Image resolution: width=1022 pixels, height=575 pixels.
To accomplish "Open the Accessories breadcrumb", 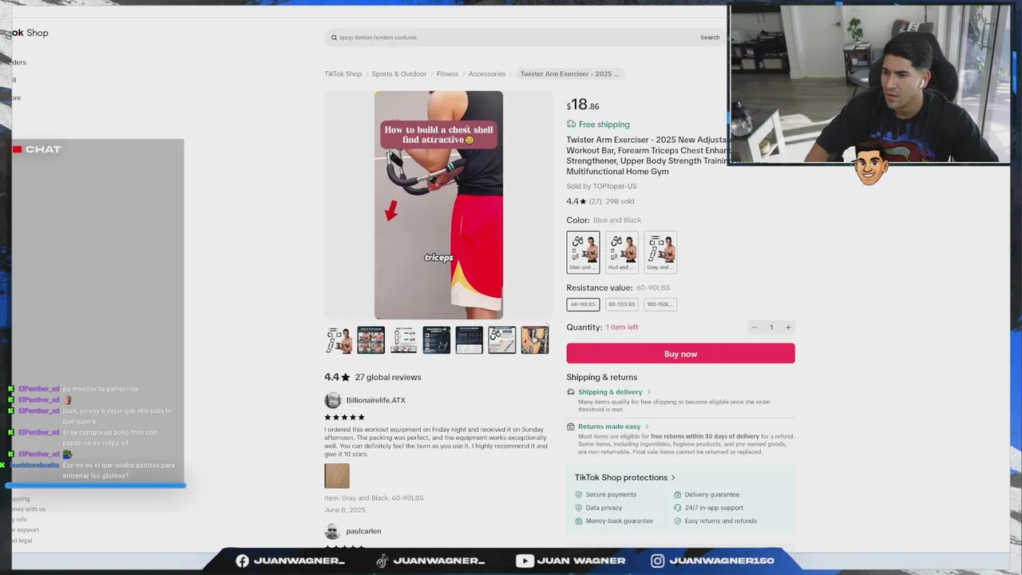I will 487,73.
